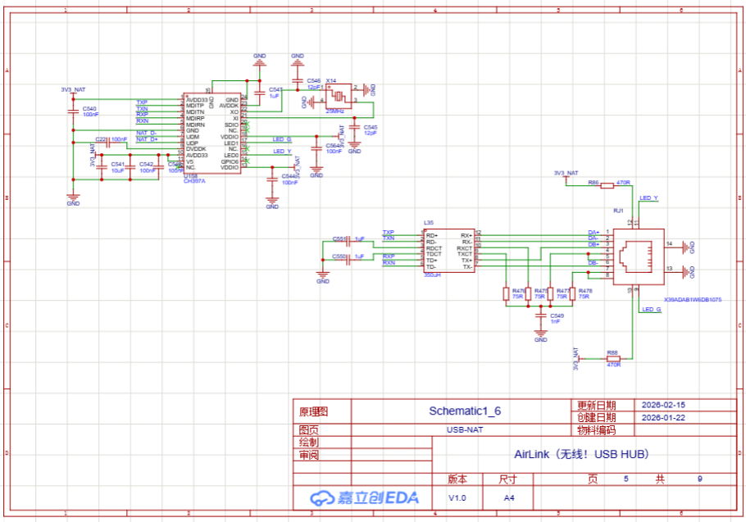
Task: Click the 3V3_NAT power symbol above R86
Action: pyautogui.click(x=566, y=175)
